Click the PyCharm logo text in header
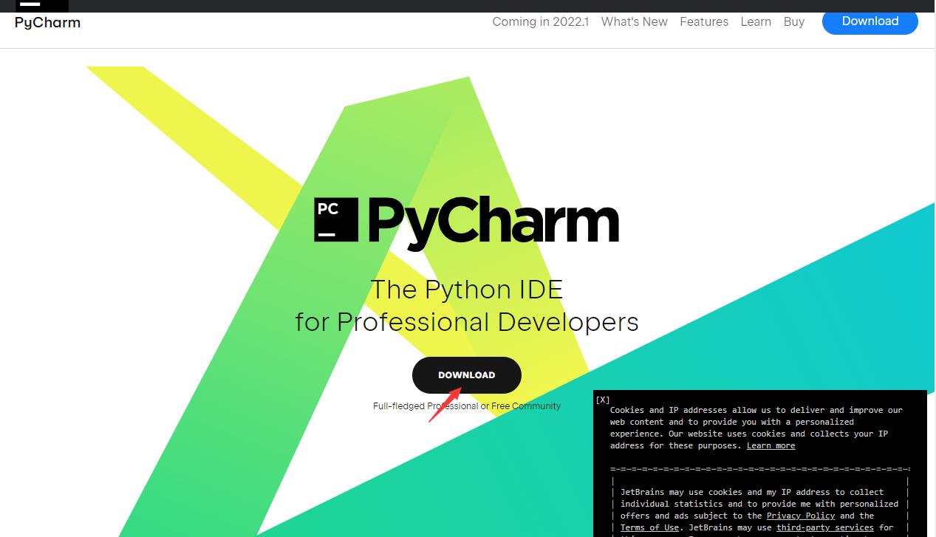Viewport: 936px width, 537px height. pos(47,22)
